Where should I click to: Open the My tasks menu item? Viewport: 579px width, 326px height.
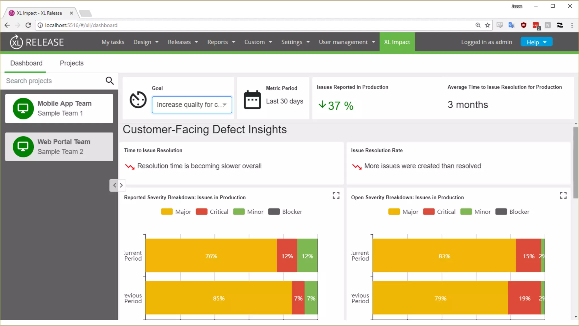tap(113, 42)
